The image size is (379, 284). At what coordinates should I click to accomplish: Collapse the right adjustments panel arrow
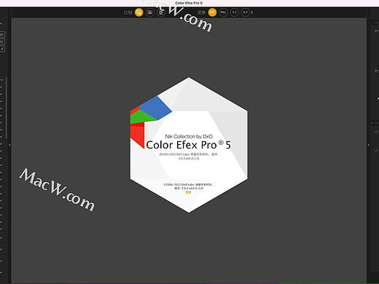click(369, 145)
